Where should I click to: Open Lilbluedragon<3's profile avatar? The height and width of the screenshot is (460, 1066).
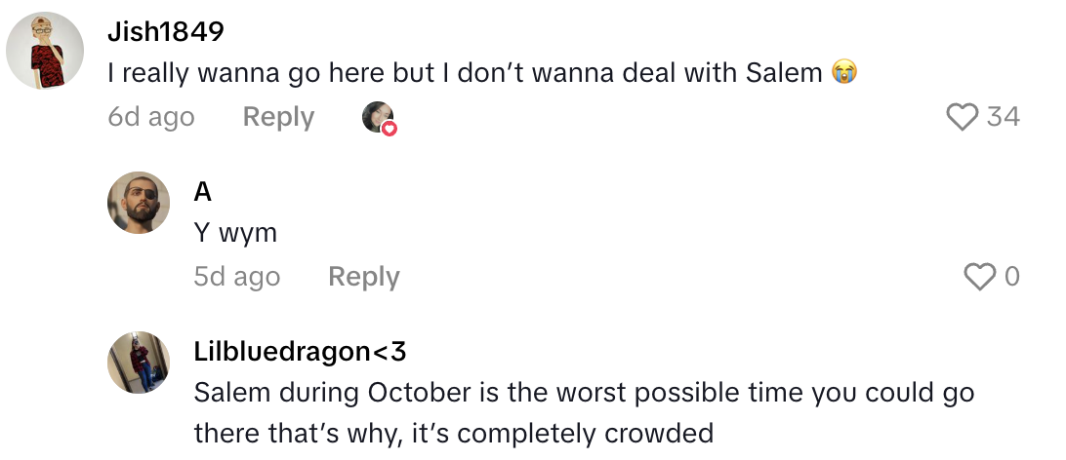(138, 363)
